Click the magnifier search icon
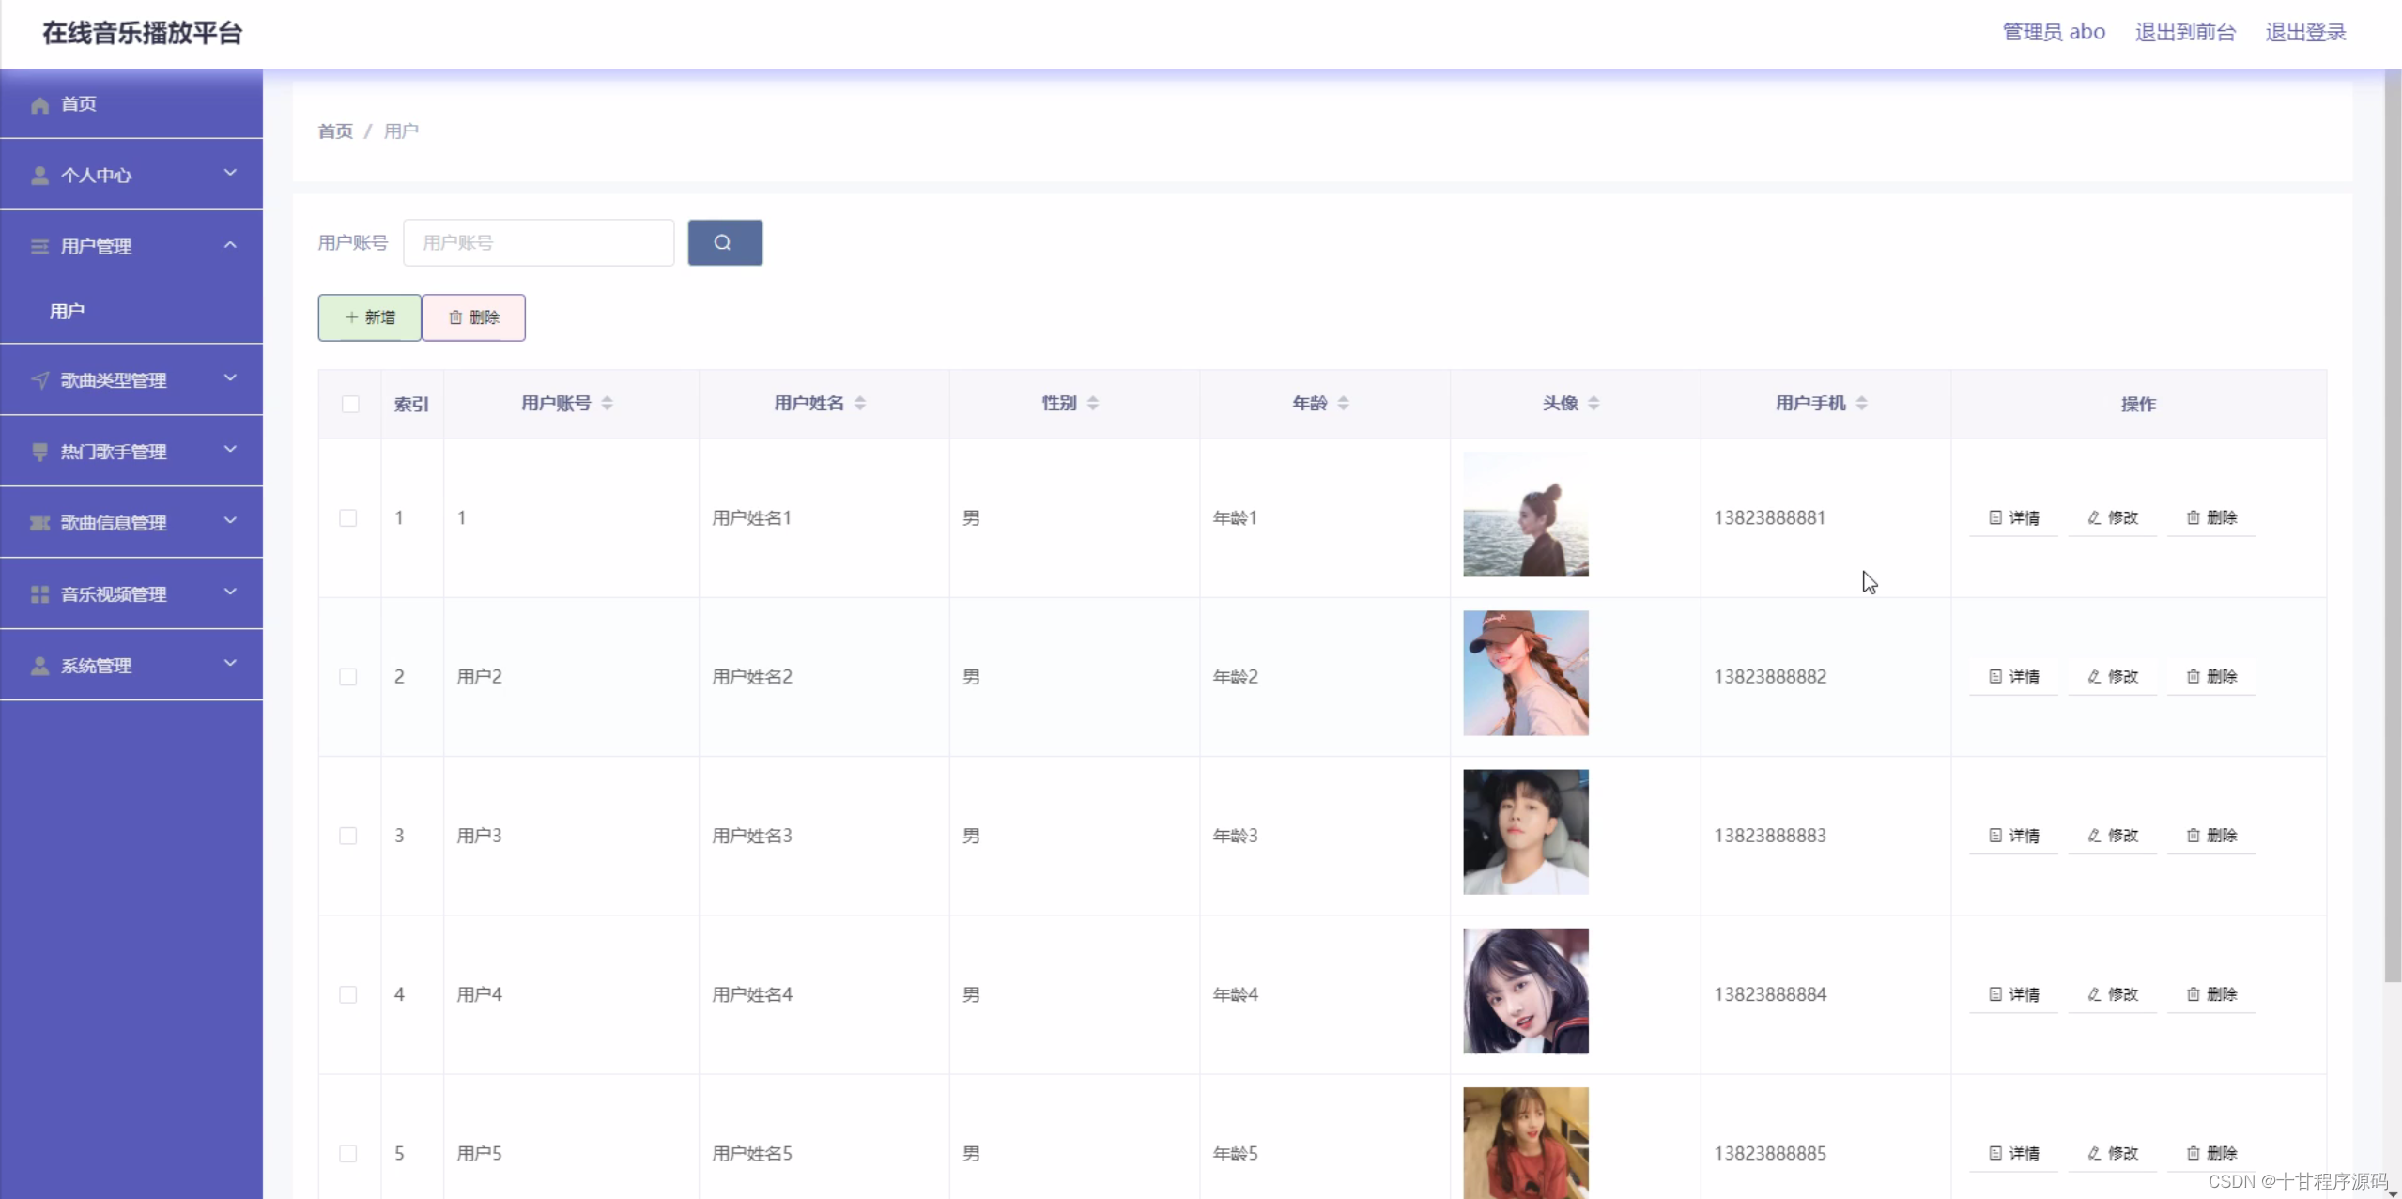The width and height of the screenshot is (2402, 1199). 723,242
